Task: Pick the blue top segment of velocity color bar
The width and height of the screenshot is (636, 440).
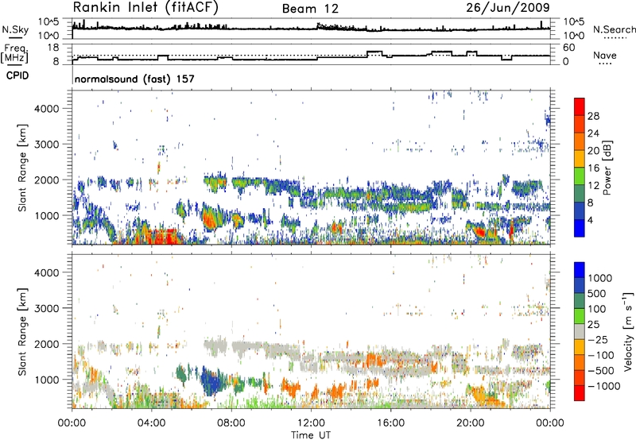Action: (x=580, y=270)
